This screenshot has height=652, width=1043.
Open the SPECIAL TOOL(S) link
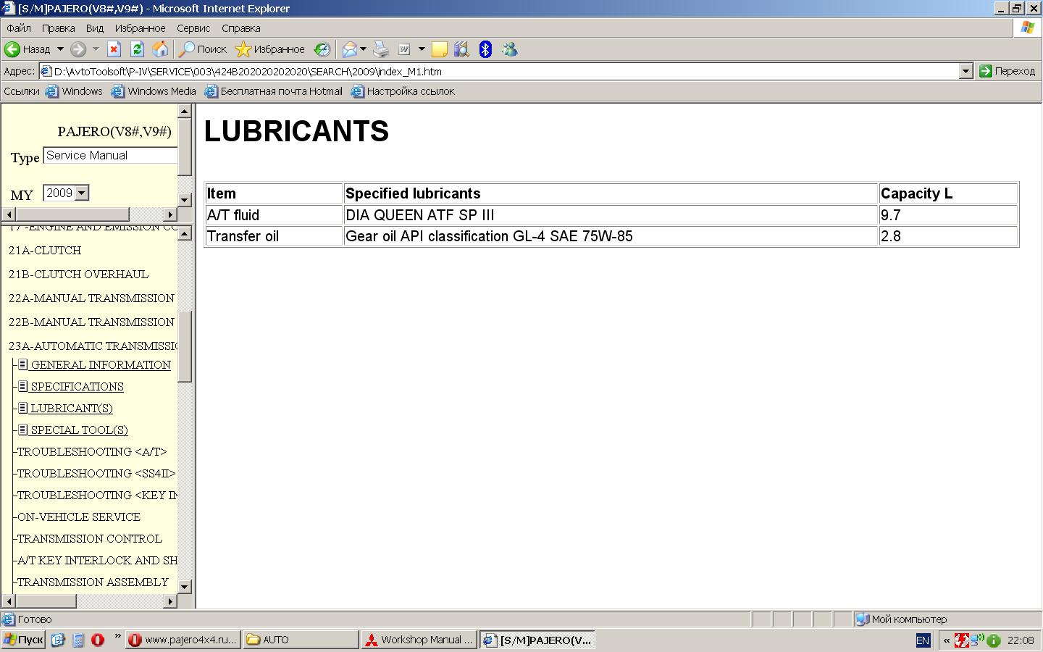[79, 430]
